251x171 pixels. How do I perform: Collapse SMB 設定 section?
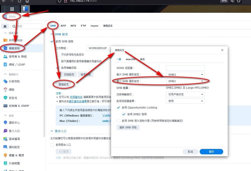[52, 34]
